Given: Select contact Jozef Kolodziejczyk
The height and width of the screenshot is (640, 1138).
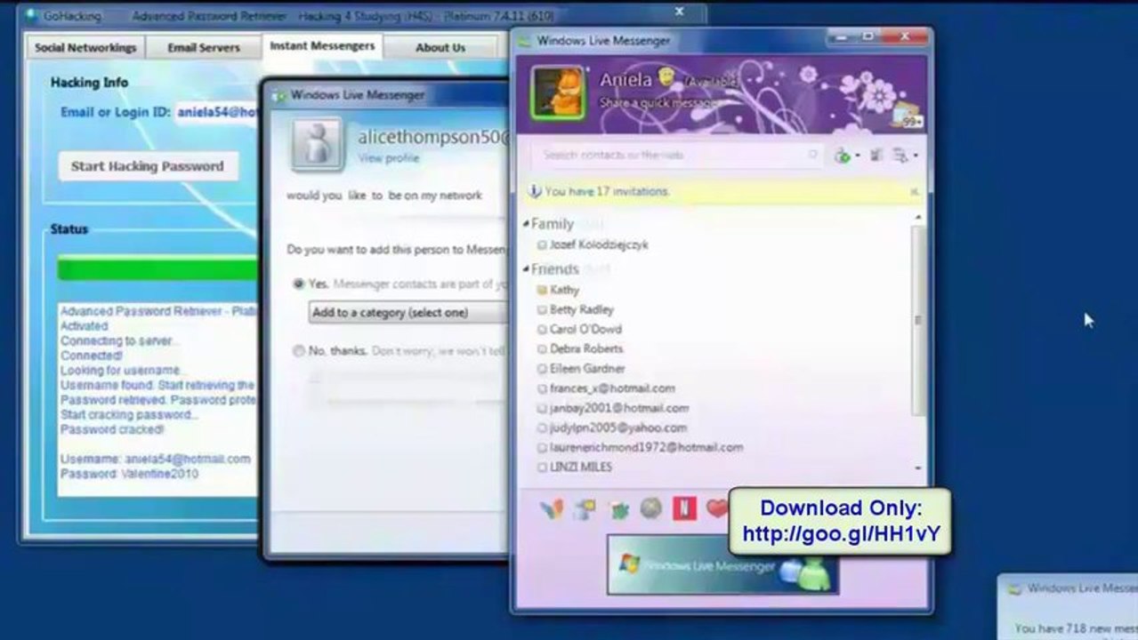Looking at the screenshot, I should coord(599,244).
